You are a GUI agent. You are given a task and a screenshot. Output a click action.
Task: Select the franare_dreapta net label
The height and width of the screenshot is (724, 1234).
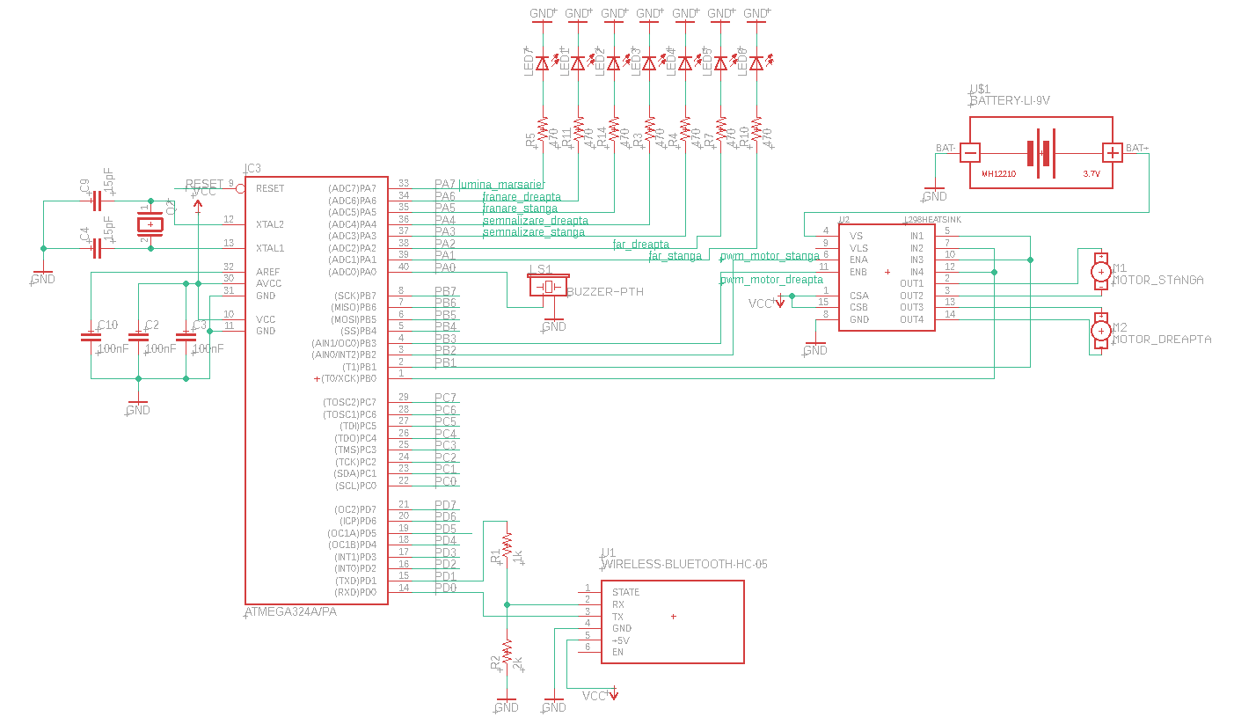522,197
